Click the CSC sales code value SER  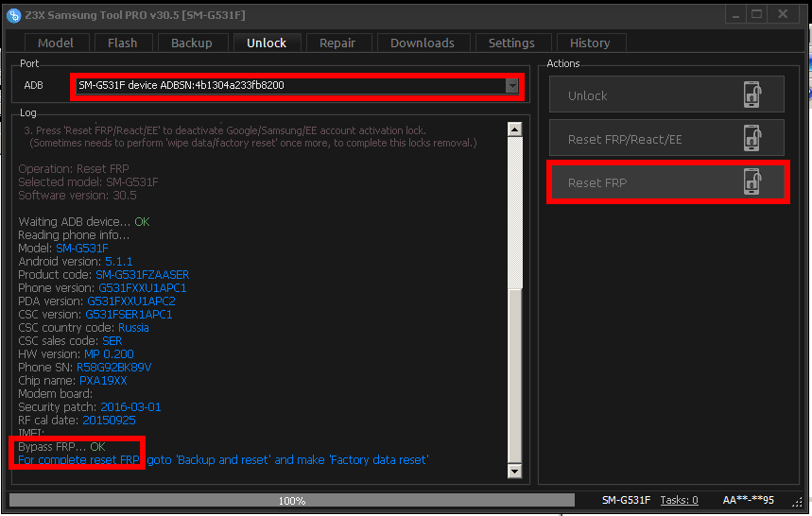[112, 341]
